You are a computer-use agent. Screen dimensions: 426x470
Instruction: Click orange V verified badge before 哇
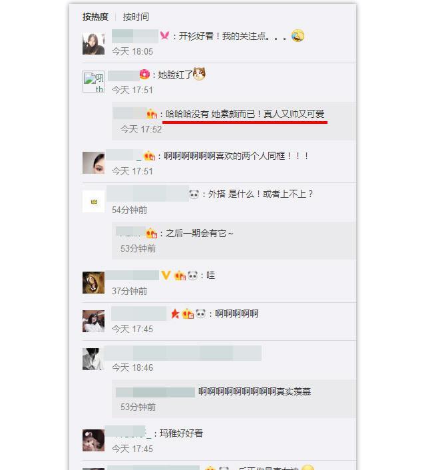coord(166,275)
